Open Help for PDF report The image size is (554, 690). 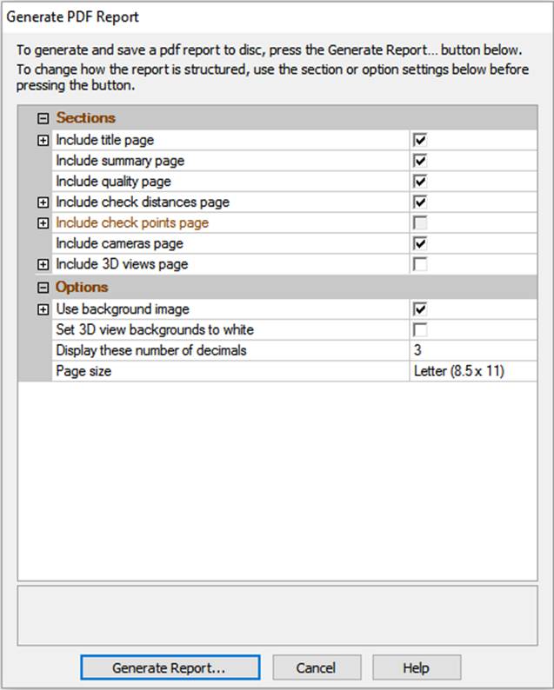point(416,667)
